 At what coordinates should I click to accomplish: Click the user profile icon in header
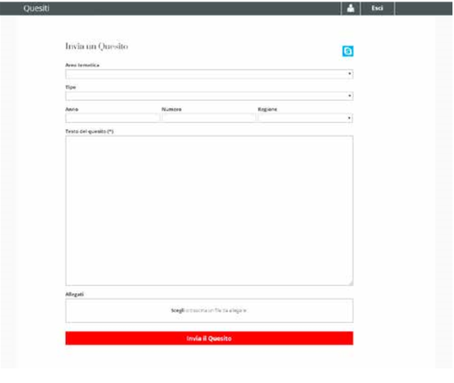tap(350, 8)
